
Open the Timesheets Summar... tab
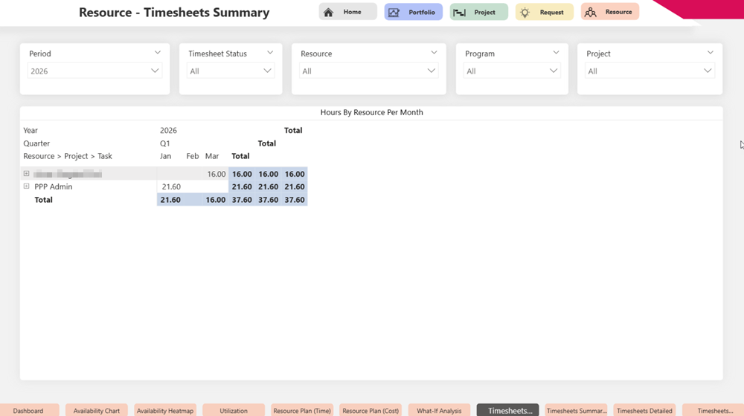pos(577,410)
